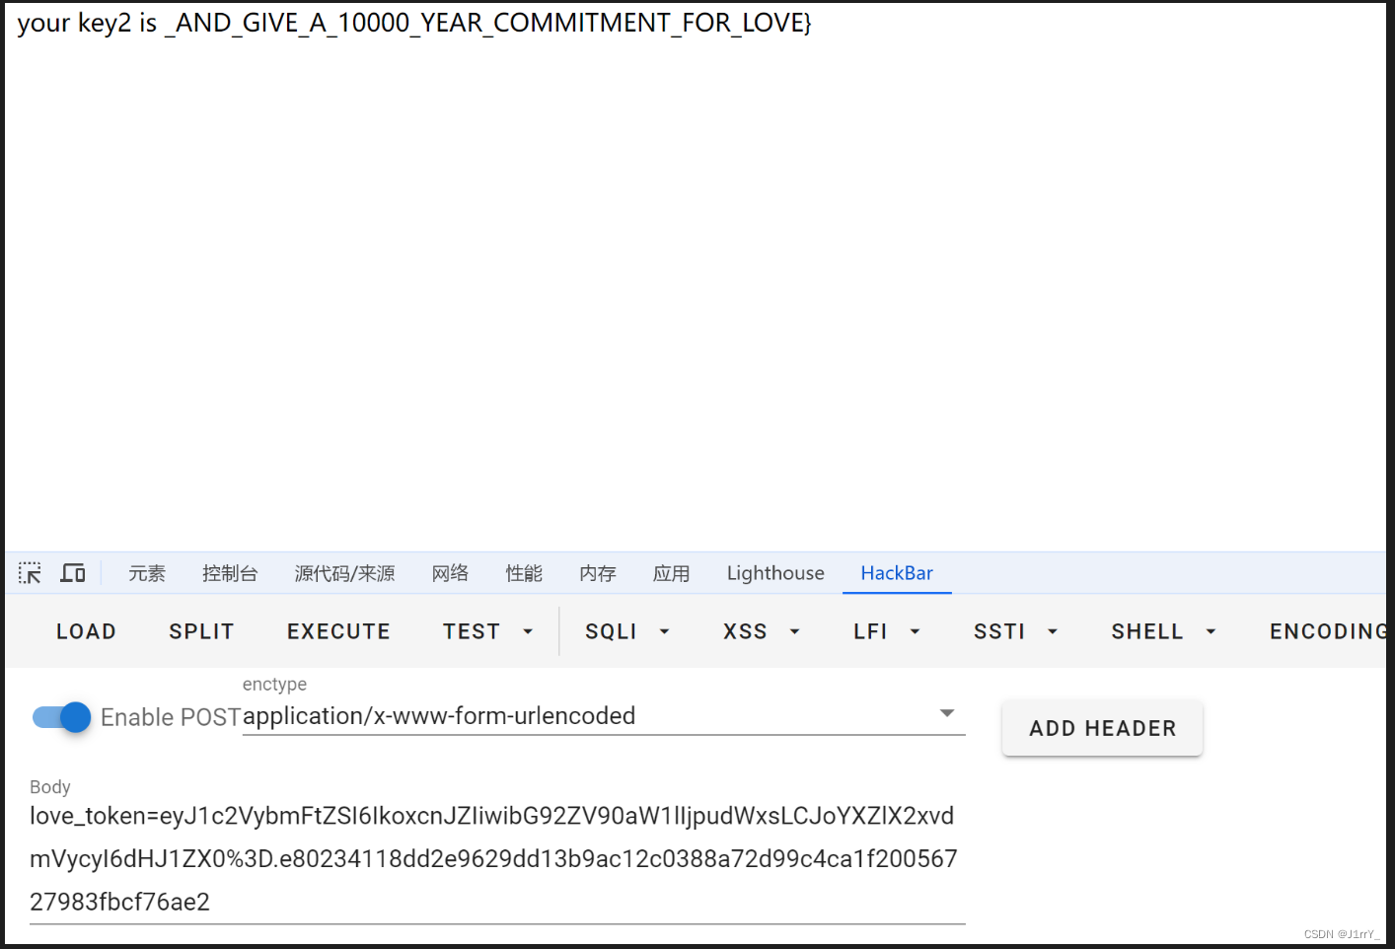Image resolution: width=1395 pixels, height=949 pixels.
Task: Click the Body field label
Action: pos(50,786)
